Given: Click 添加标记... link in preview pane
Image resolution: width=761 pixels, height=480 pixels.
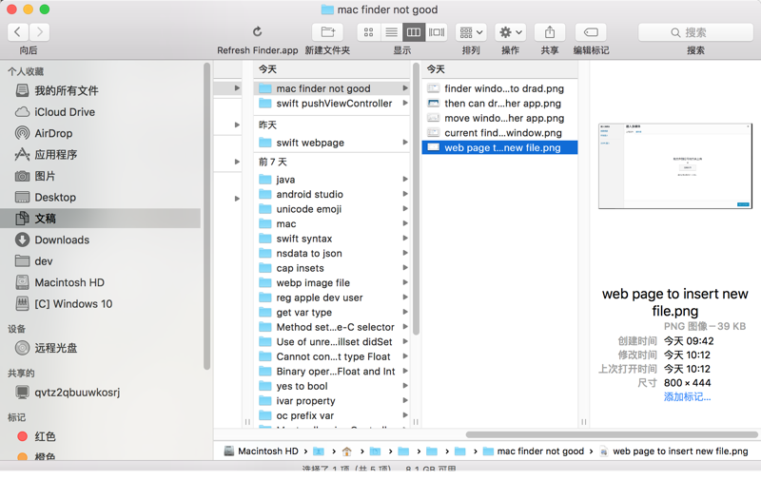Looking at the screenshot, I should [687, 397].
